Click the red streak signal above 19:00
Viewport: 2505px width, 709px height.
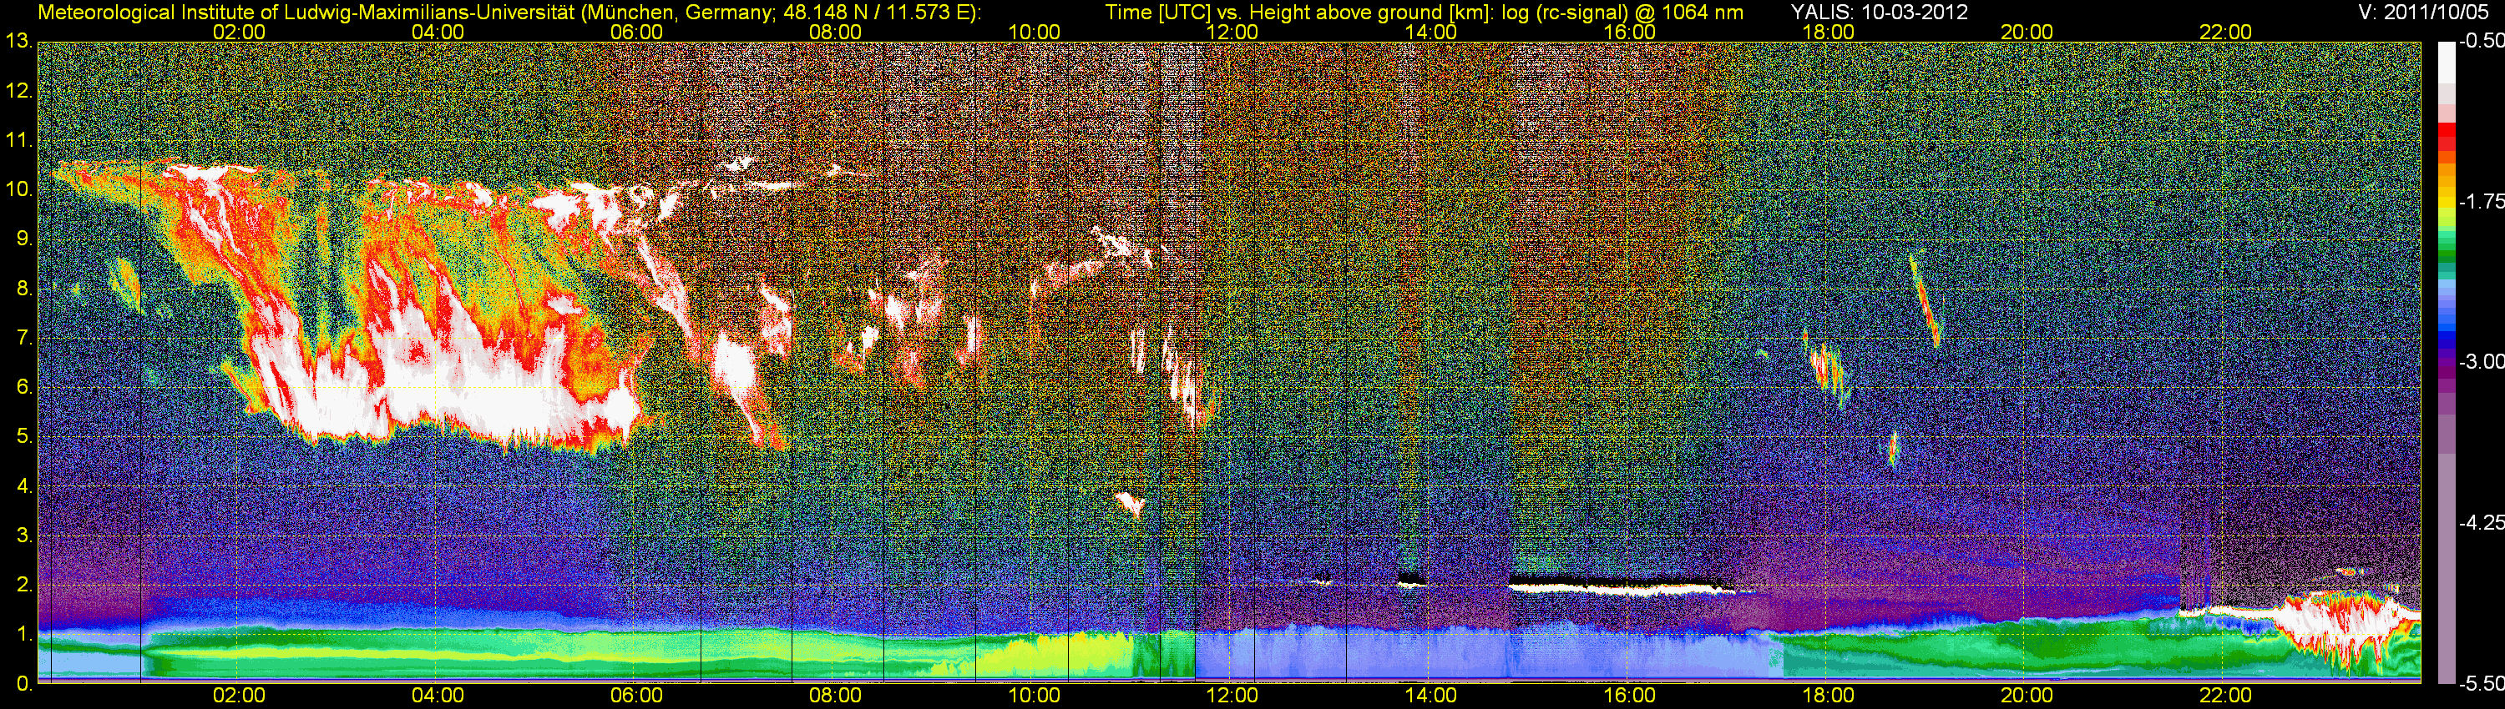pos(1924,301)
